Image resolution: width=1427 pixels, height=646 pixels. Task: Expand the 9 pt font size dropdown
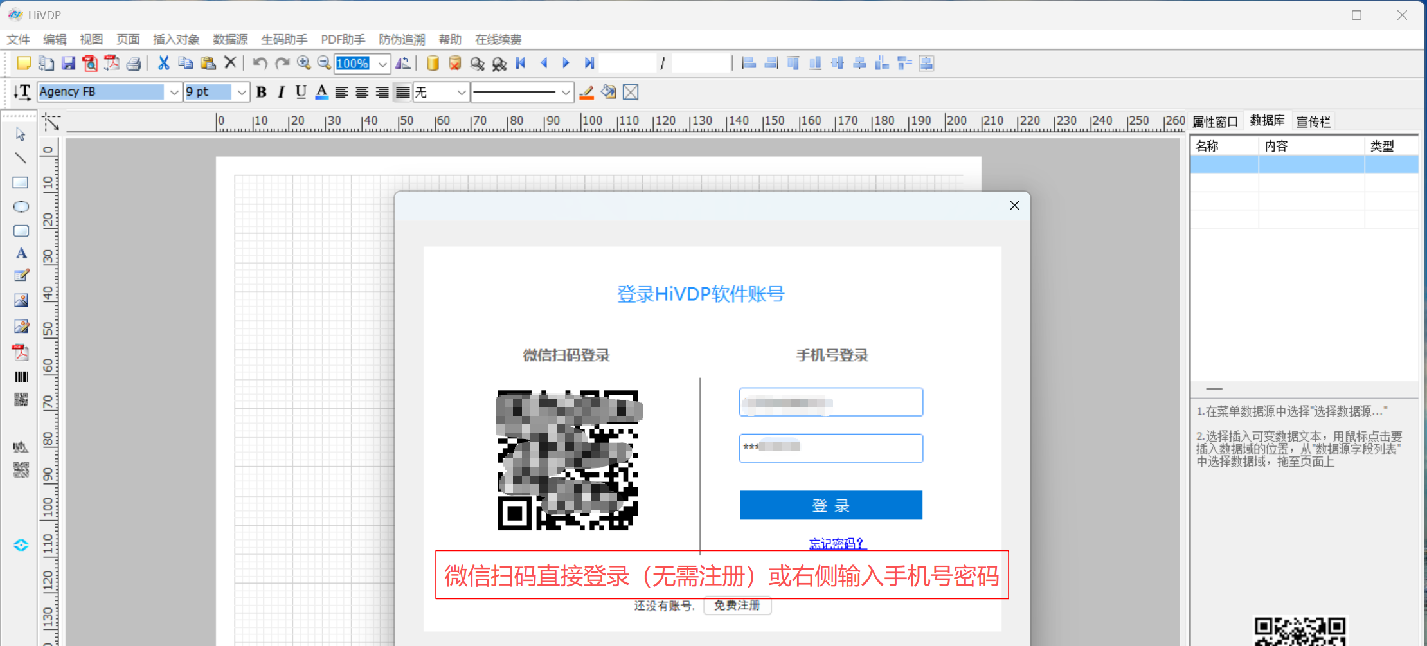pyautogui.click(x=242, y=93)
